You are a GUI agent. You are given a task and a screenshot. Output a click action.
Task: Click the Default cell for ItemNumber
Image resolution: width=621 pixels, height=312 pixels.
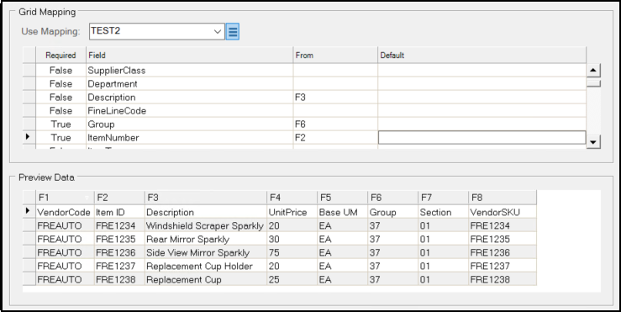(x=482, y=138)
